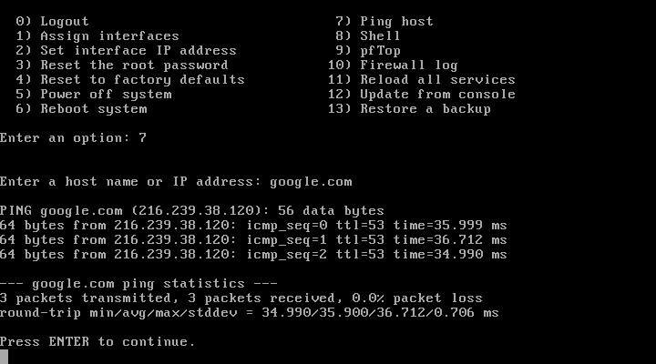
Task: Click the google.com ping statistics header
Action: [x=135, y=283]
